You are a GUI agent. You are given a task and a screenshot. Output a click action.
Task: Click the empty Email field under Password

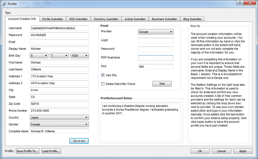pyautogui.click(x=59, y=42)
